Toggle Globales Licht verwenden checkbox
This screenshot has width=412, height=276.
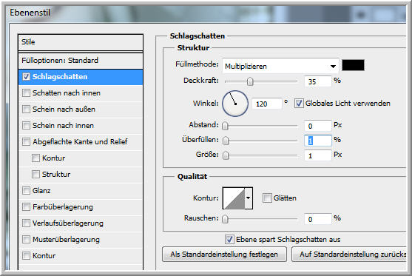(x=299, y=104)
